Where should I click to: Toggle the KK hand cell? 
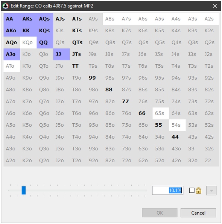[x=29, y=31]
